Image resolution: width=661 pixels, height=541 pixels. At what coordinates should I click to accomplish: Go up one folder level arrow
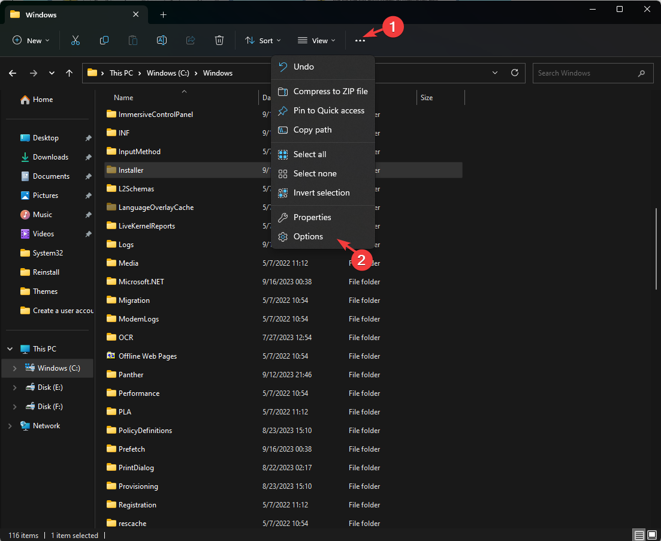click(x=69, y=73)
